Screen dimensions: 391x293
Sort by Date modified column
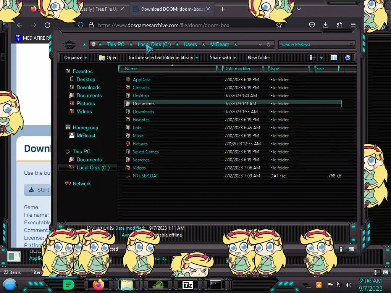pyautogui.click(x=242, y=69)
